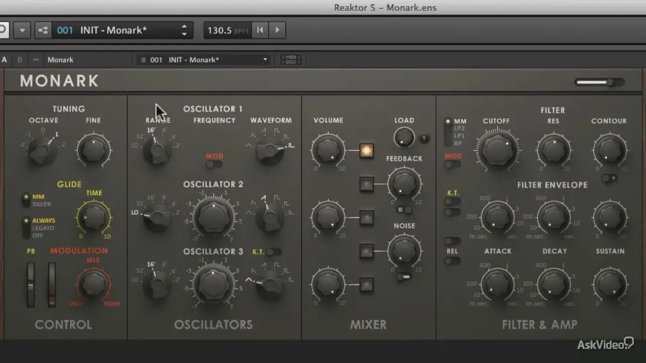
Task: Toggle the Feedback mixer on button
Action: pyautogui.click(x=367, y=184)
